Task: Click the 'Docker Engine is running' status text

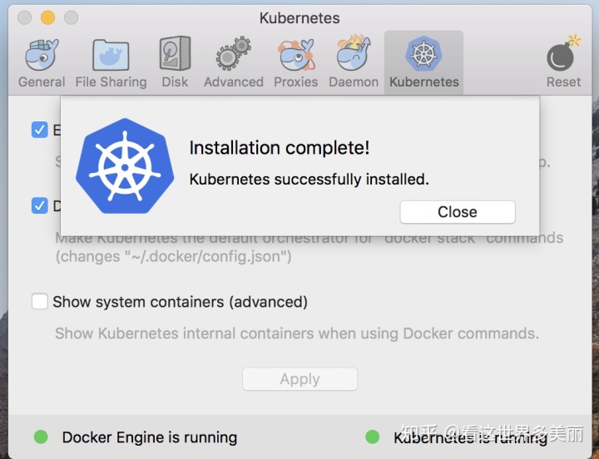Action: pos(150,437)
